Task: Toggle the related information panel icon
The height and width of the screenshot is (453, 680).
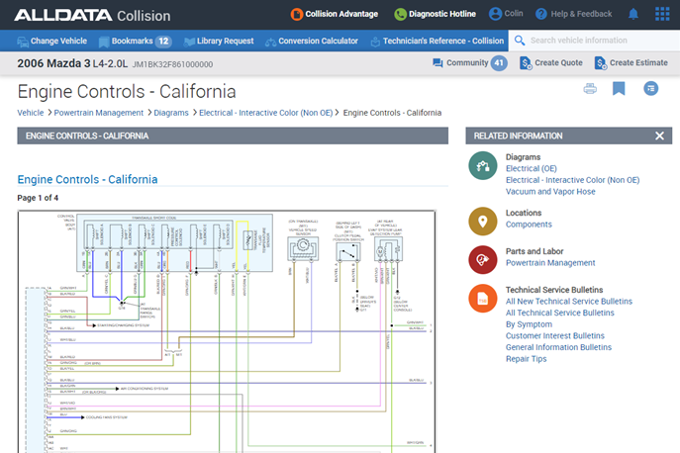Action: click(x=649, y=89)
